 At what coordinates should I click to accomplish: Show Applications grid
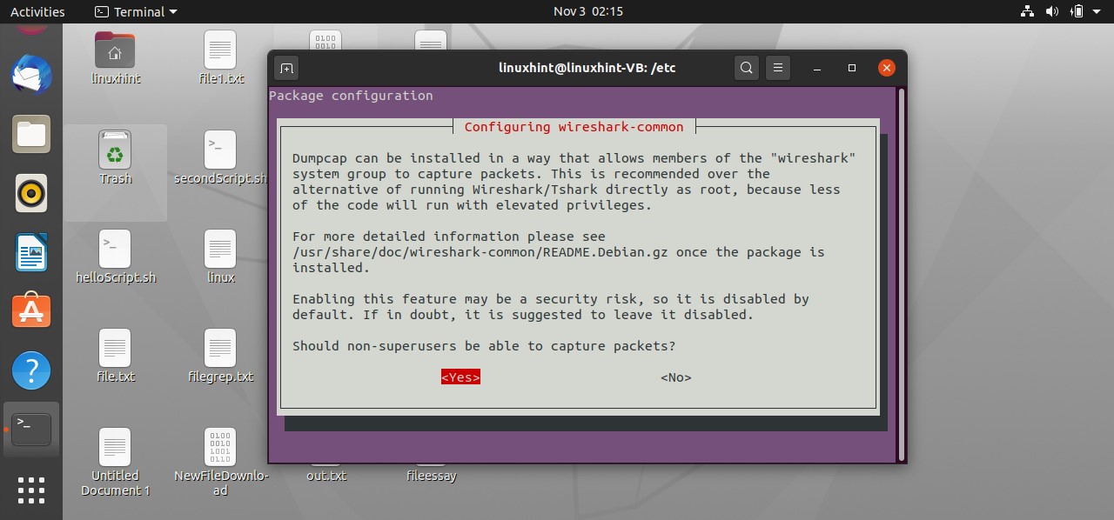click(31, 490)
